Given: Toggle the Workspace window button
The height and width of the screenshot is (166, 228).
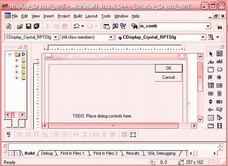Looking at the screenshot, I should click(x=106, y=26).
